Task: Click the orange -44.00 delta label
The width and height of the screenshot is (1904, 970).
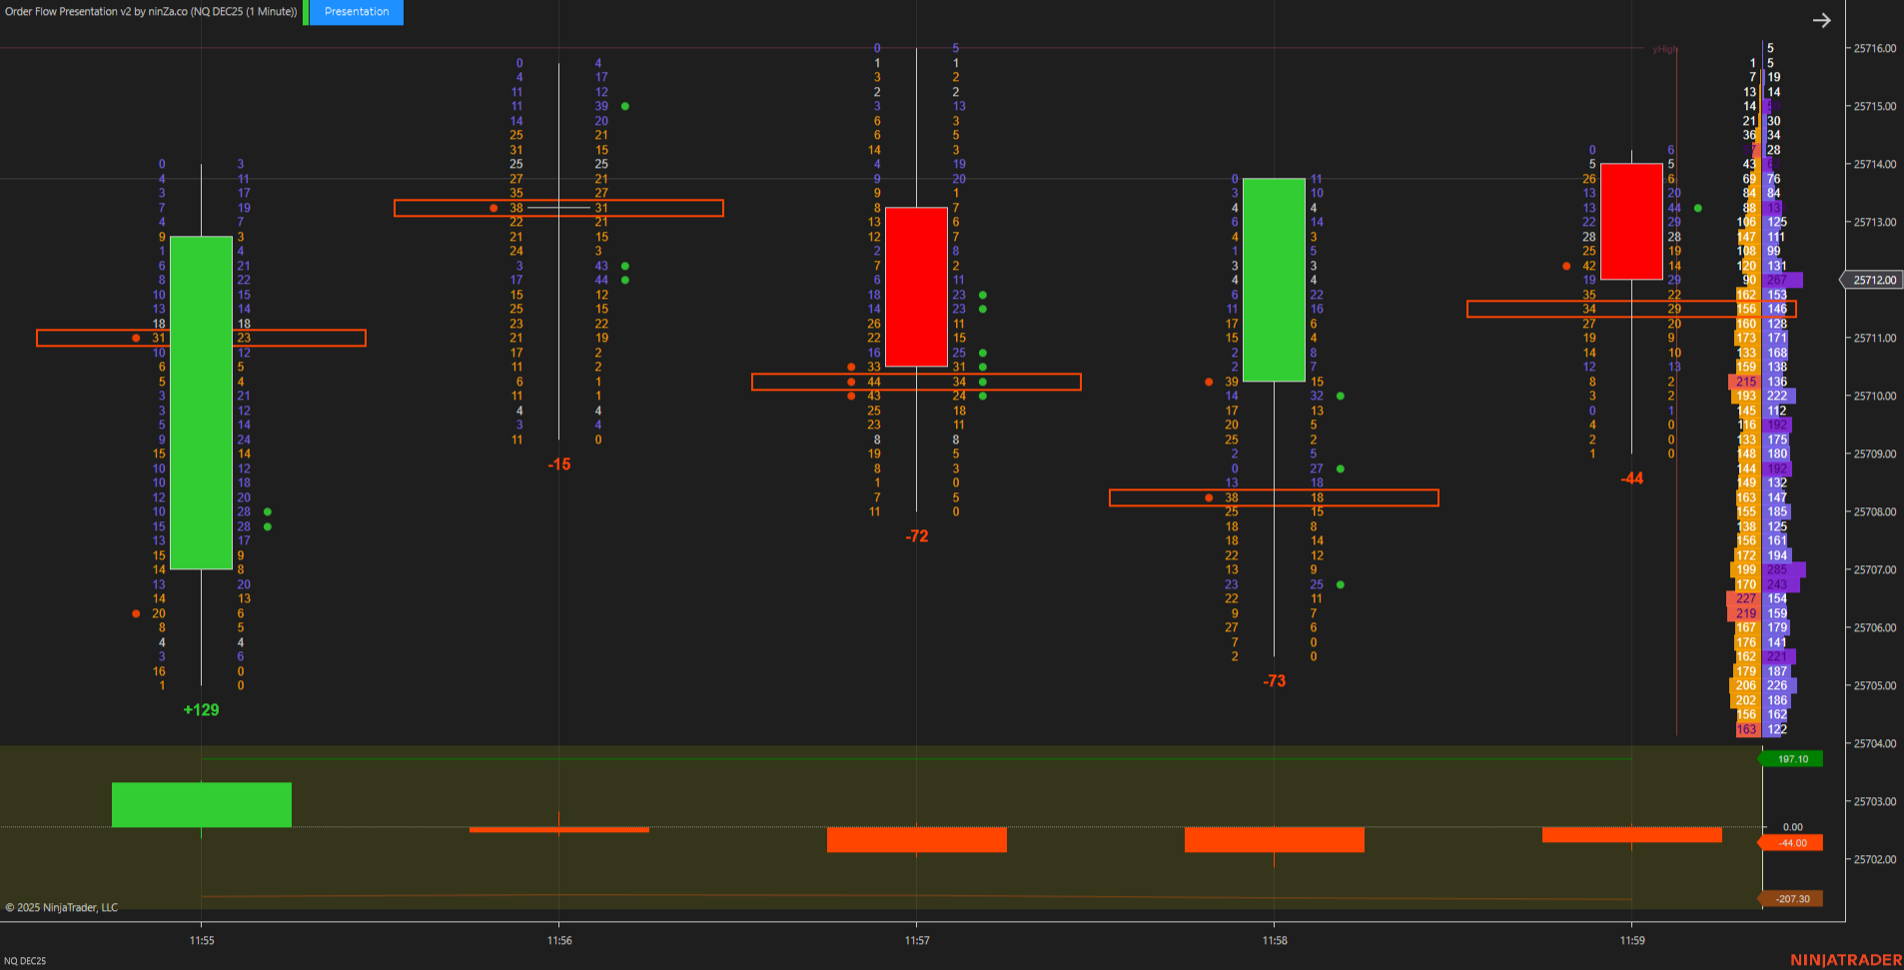Action: pos(1792,843)
